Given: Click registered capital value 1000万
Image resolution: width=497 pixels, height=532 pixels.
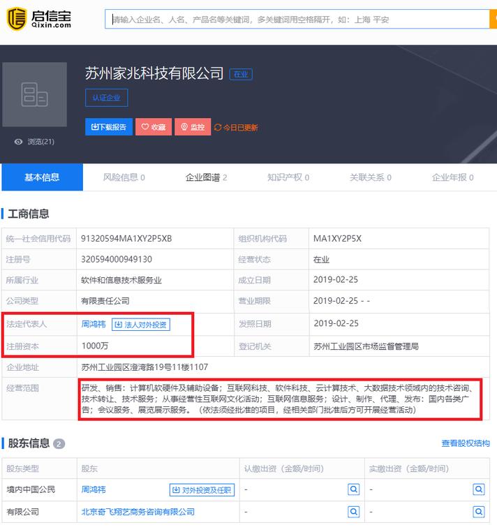Looking at the screenshot, I should click(95, 346).
